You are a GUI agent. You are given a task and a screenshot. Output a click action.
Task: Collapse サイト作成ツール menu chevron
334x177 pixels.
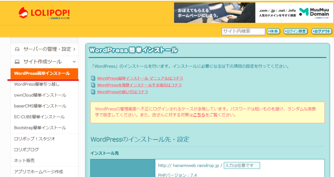point(74,62)
